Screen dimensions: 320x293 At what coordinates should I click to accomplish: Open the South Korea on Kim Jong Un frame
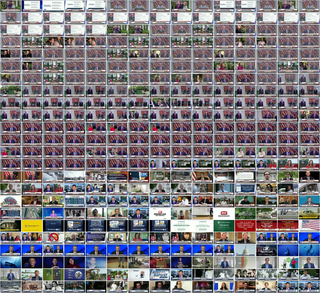point(11,213)
